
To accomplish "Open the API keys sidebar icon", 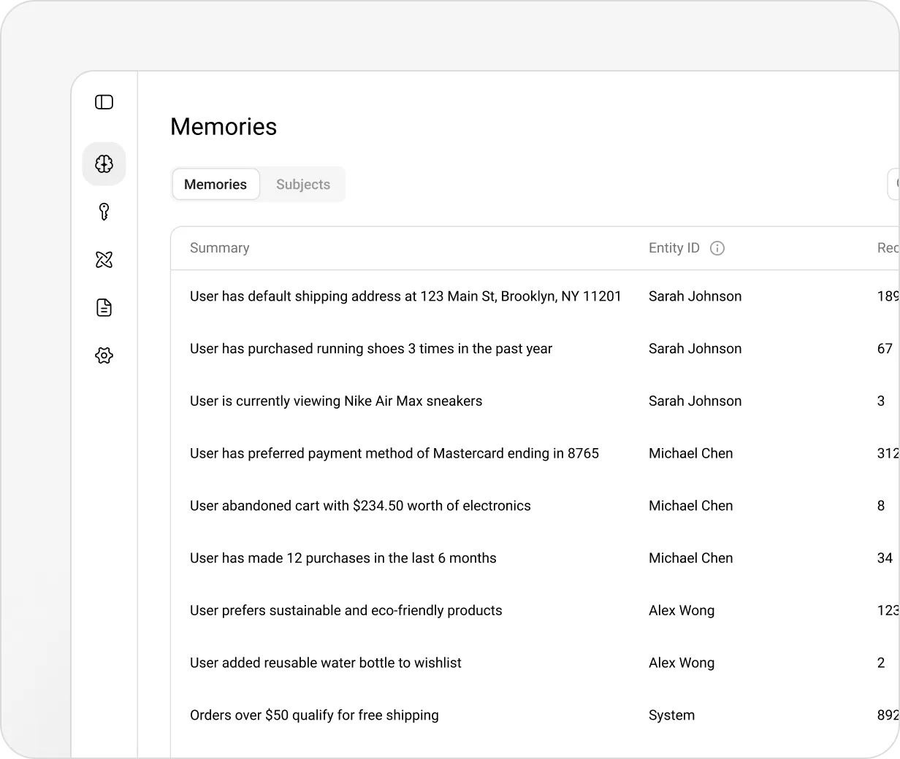I will [x=104, y=212].
